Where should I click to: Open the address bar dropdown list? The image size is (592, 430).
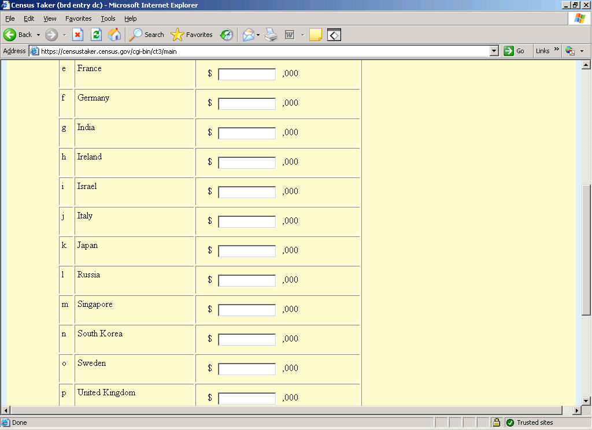[x=494, y=51]
